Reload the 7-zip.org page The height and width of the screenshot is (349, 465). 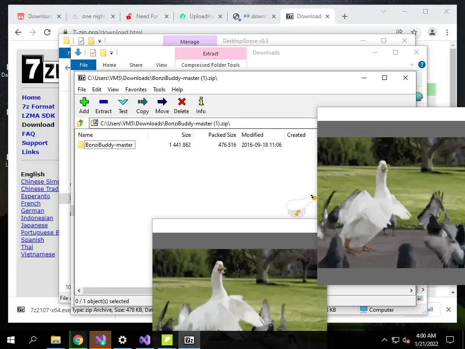[47, 32]
